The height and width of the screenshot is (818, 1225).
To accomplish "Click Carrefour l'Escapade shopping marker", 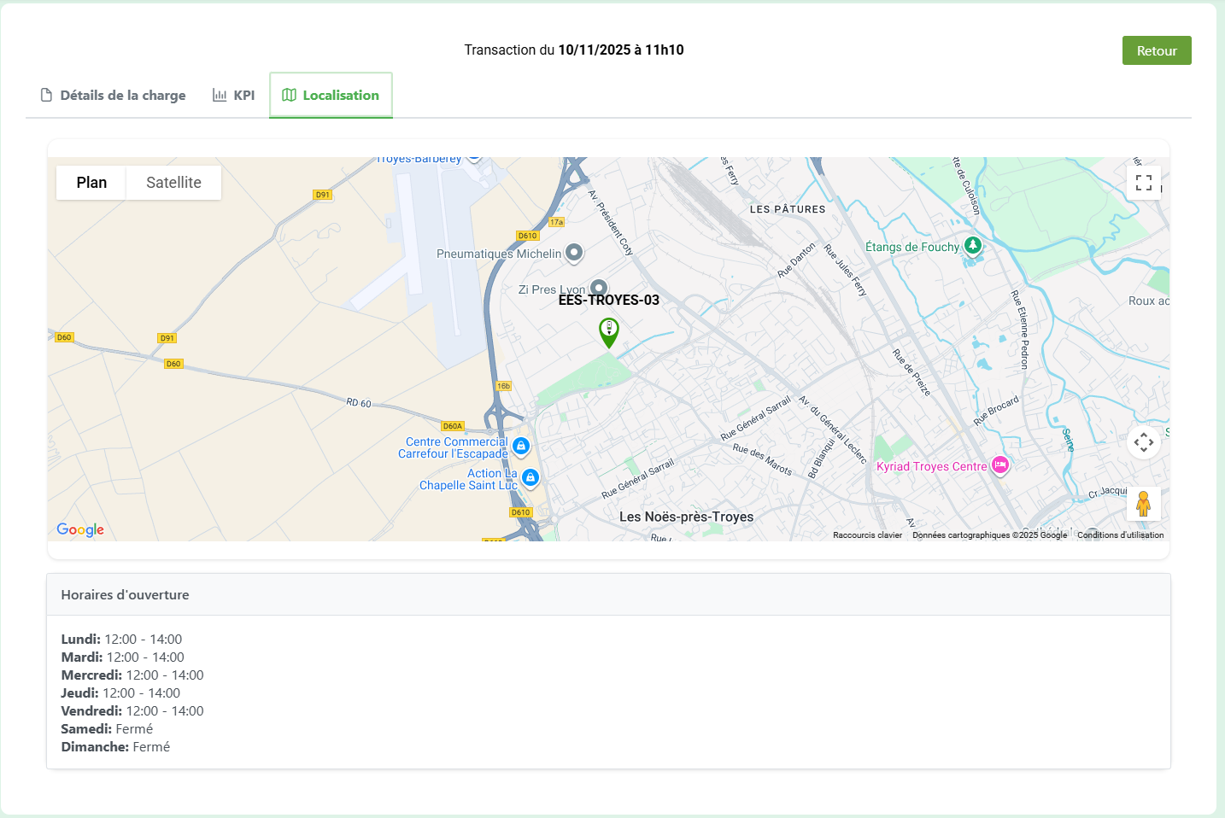I will [x=521, y=446].
